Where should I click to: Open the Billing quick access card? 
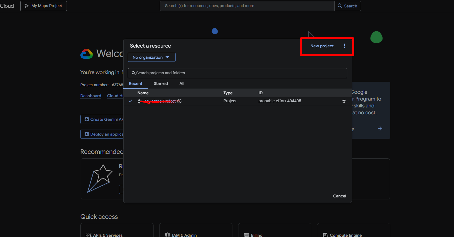click(274, 230)
